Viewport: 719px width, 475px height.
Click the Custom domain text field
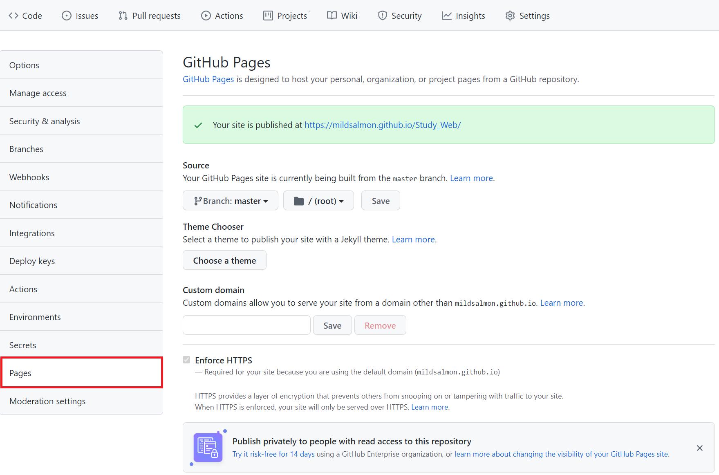(246, 325)
